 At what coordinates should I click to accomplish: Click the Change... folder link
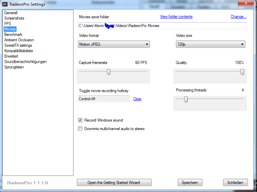pyautogui.click(x=239, y=16)
